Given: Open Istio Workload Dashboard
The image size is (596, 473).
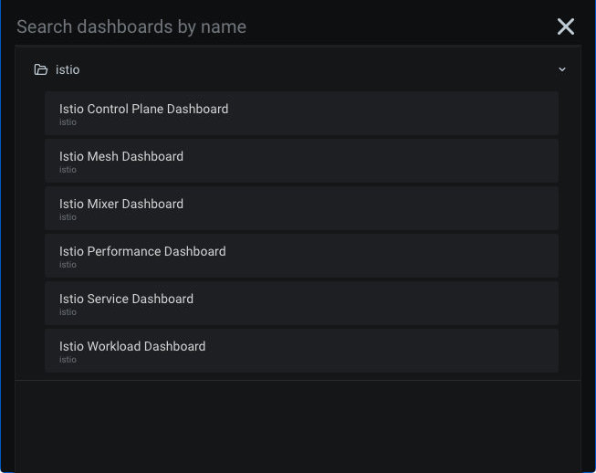Looking at the screenshot, I should click(x=132, y=346).
